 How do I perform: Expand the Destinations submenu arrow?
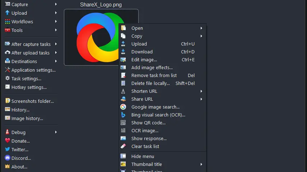[x=56, y=61]
